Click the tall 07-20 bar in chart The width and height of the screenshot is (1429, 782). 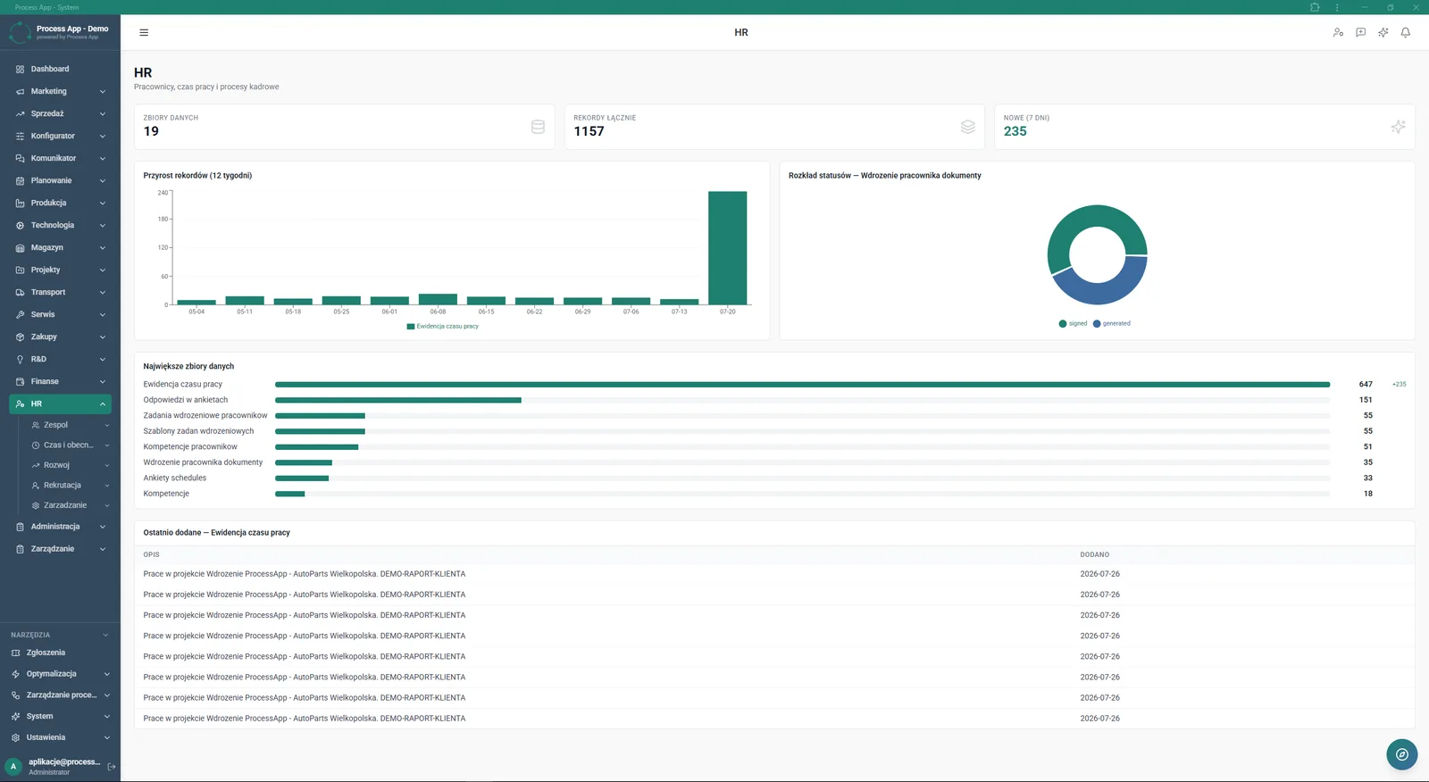pos(728,248)
